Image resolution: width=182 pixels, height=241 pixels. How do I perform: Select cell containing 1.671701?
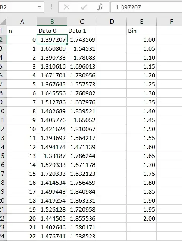(52, 75)
